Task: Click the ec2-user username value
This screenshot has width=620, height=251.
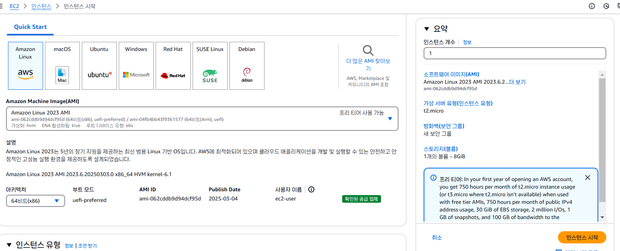Action: (285, 199)
